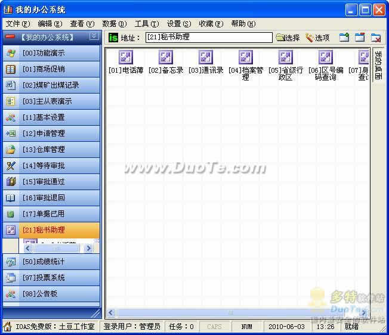Click the green iS address icon
Screen dimensions: 389x335
[x=113, y=38]
